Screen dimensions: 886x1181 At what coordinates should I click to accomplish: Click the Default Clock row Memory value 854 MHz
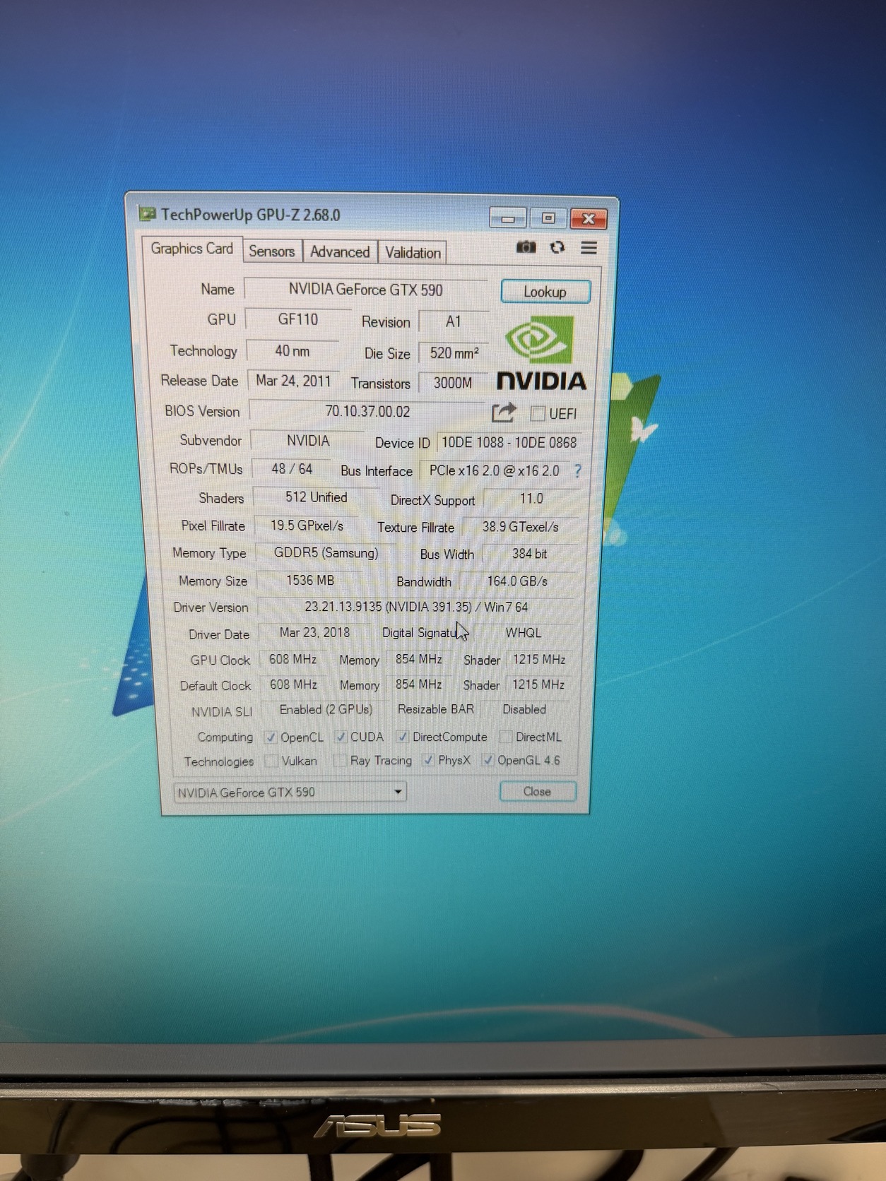(419, 684)
